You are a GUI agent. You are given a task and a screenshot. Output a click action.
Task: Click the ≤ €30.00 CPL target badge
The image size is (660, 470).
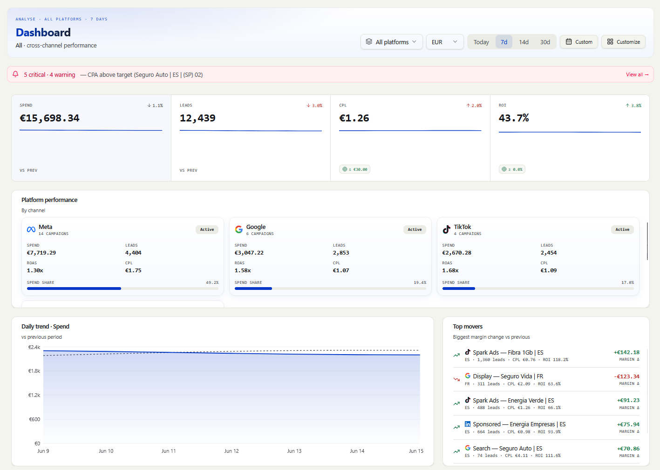coord(355,169)
